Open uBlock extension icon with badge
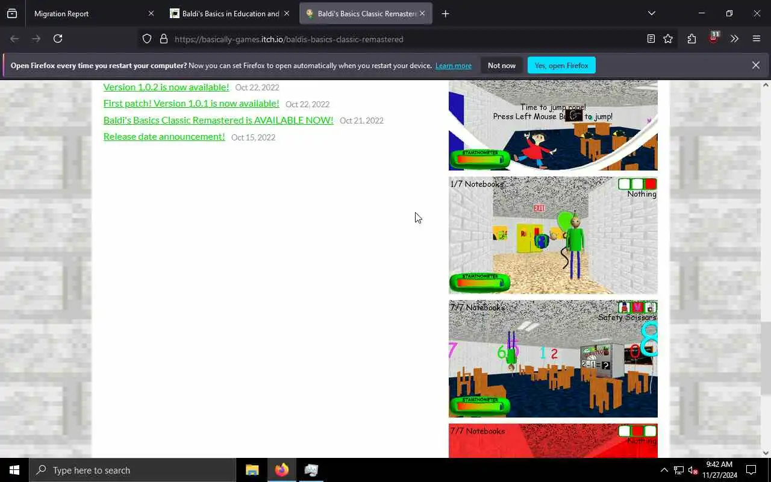The height and width of the screenshot is (482, 771). coord(714,37)
